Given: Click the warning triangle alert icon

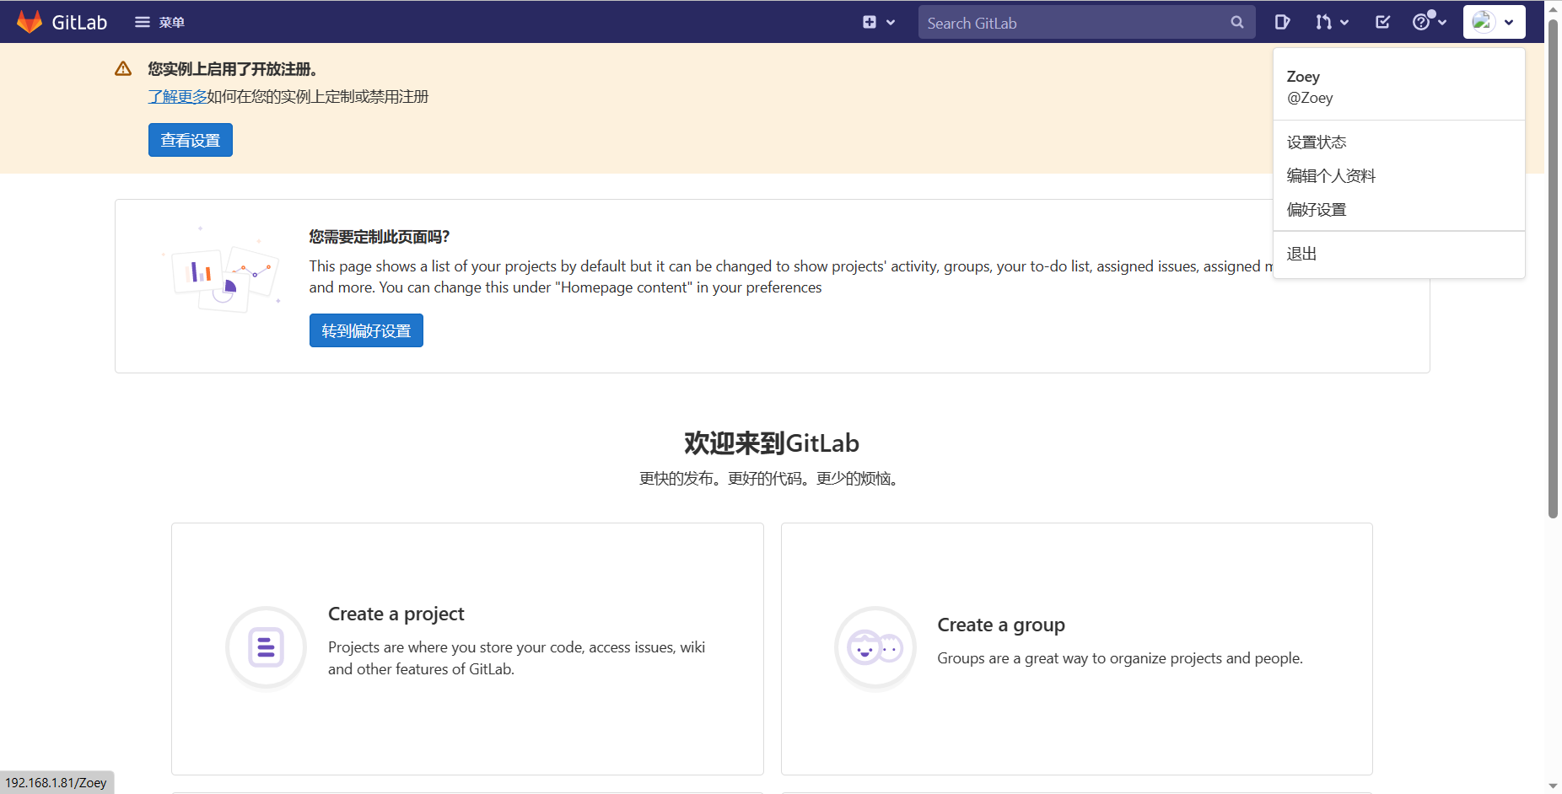Looking at the screenshot, I should pos(123,69).
